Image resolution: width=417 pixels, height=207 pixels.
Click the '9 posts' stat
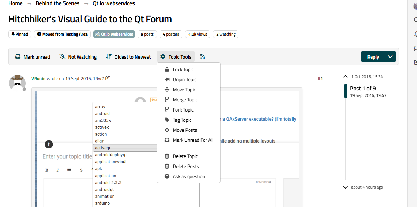tap(147, 34)
